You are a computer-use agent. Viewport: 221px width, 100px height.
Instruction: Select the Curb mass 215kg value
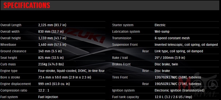click(51, 64)
